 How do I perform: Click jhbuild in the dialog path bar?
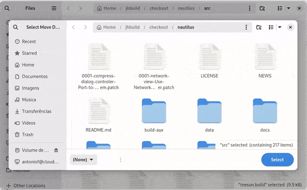pyautogui.click(x=133, y=27)
